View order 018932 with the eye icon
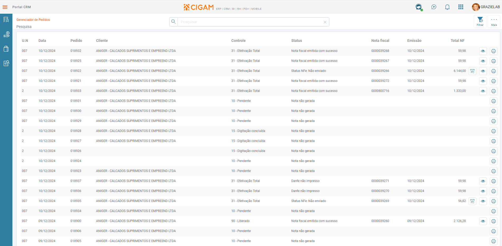This screenshot has height=246, width=502. [x=483, y=51]
